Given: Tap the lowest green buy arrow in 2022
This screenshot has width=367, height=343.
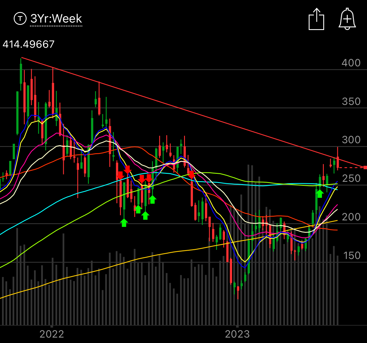Looking at the screenshot, I should click(124, 223).
